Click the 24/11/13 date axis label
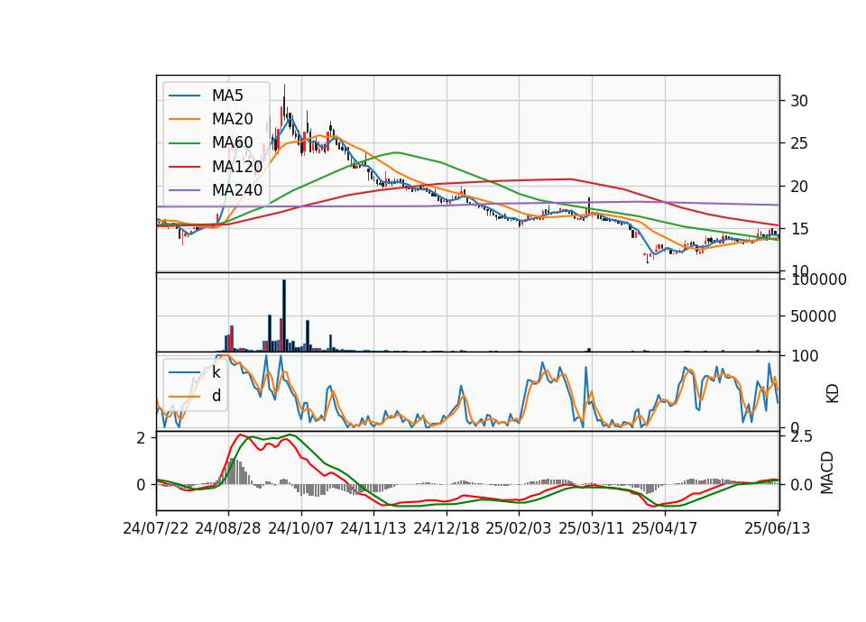Viewport: 866px width, 622px height. (x=373, y=528)
